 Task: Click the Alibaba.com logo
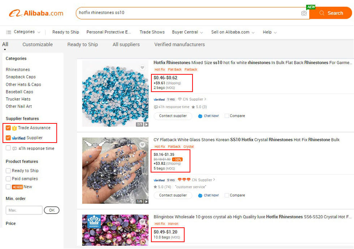point(35,13)
